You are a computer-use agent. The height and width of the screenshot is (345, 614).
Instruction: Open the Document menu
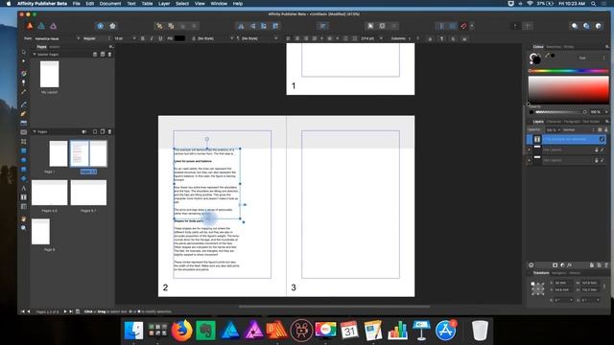(x=110, y=4)
